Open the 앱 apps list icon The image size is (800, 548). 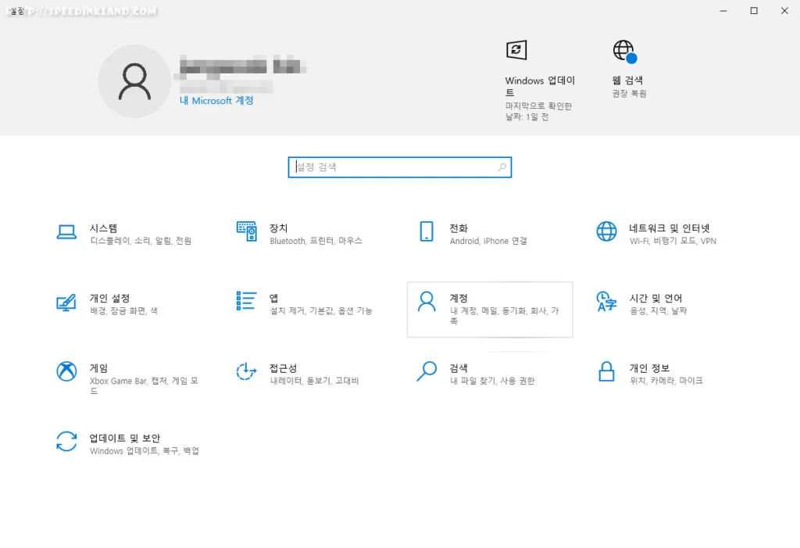click(x=246, y=301)
